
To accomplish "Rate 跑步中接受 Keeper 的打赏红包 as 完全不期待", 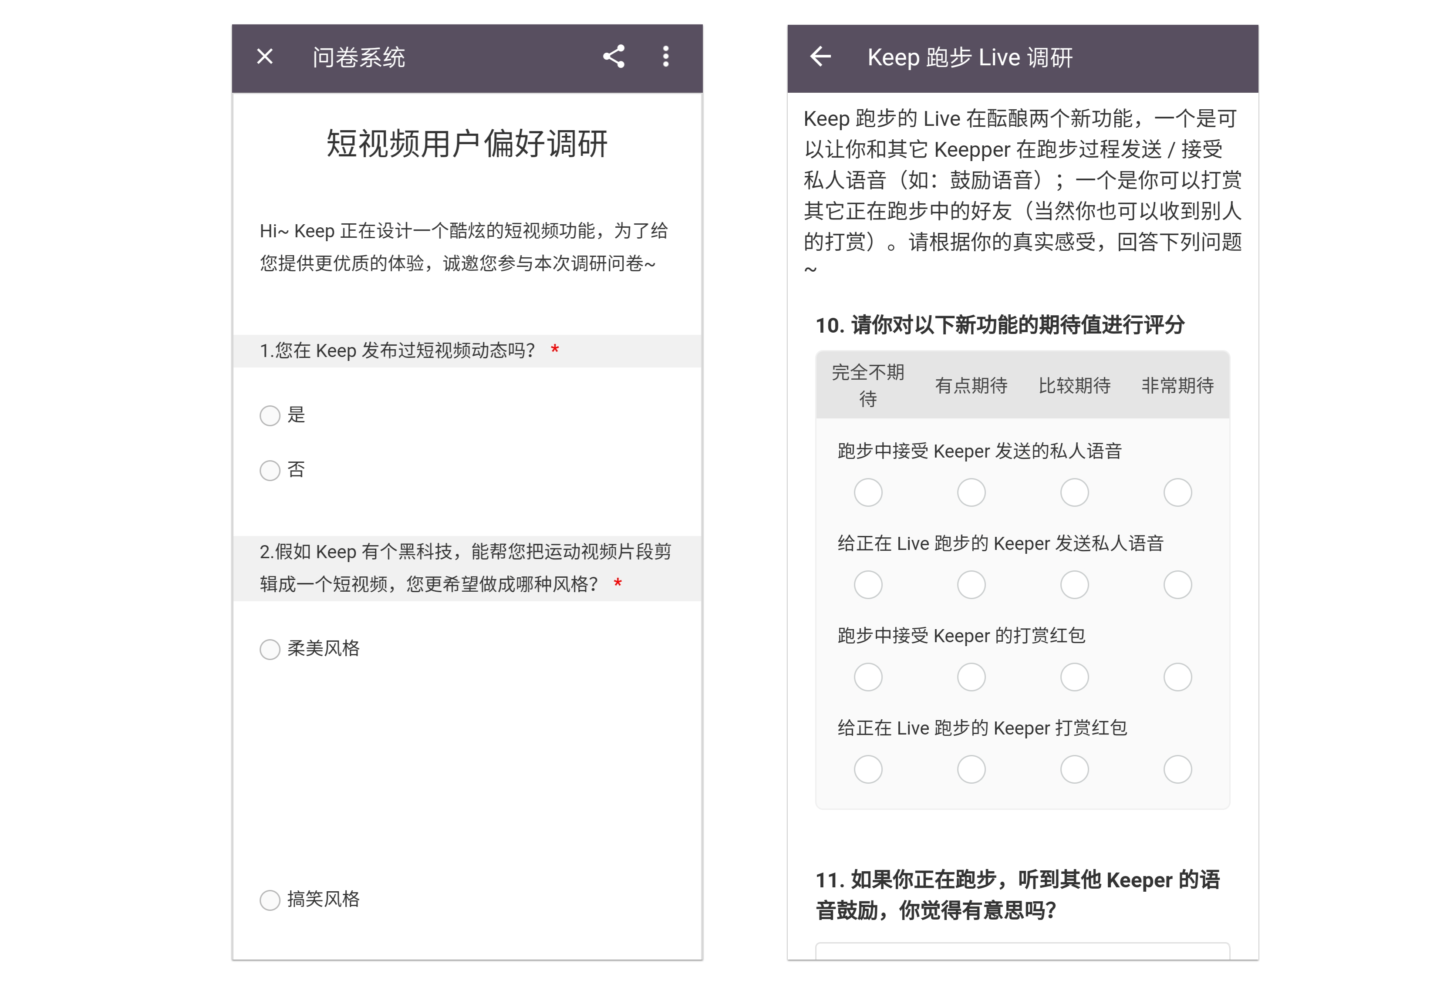I will tap(868, 677).
